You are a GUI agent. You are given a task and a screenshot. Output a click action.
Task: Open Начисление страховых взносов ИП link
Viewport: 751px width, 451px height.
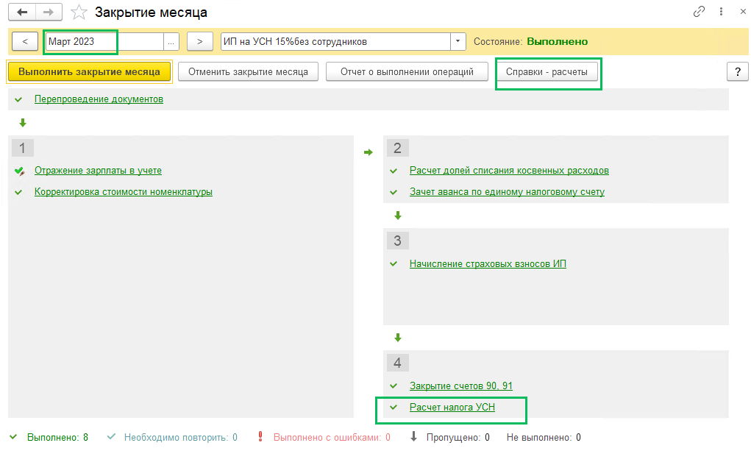[488, 264]
